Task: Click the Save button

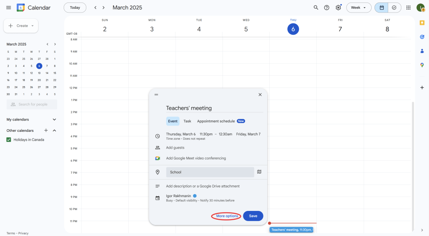Action: click(x=253, y=216)
